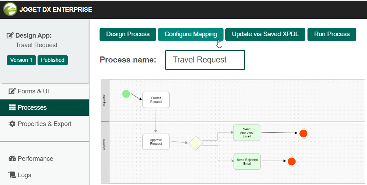
Task: Select the Send Approved Email node
Action: click(x=247, y=133)
